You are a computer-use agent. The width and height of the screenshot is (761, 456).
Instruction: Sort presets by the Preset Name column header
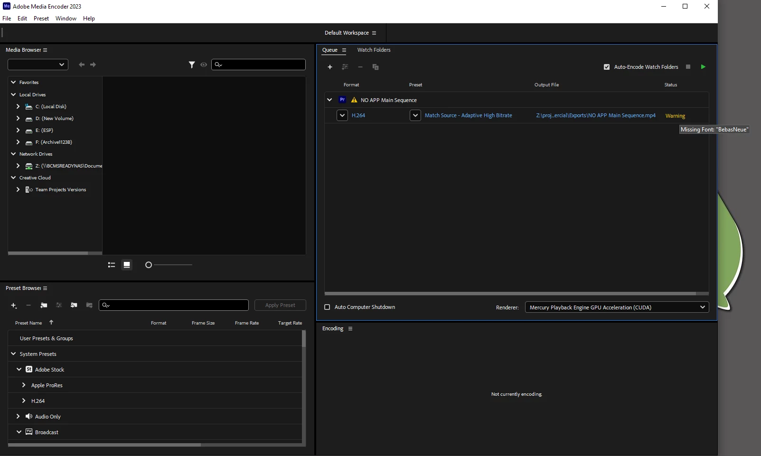(x=28, y=323)
